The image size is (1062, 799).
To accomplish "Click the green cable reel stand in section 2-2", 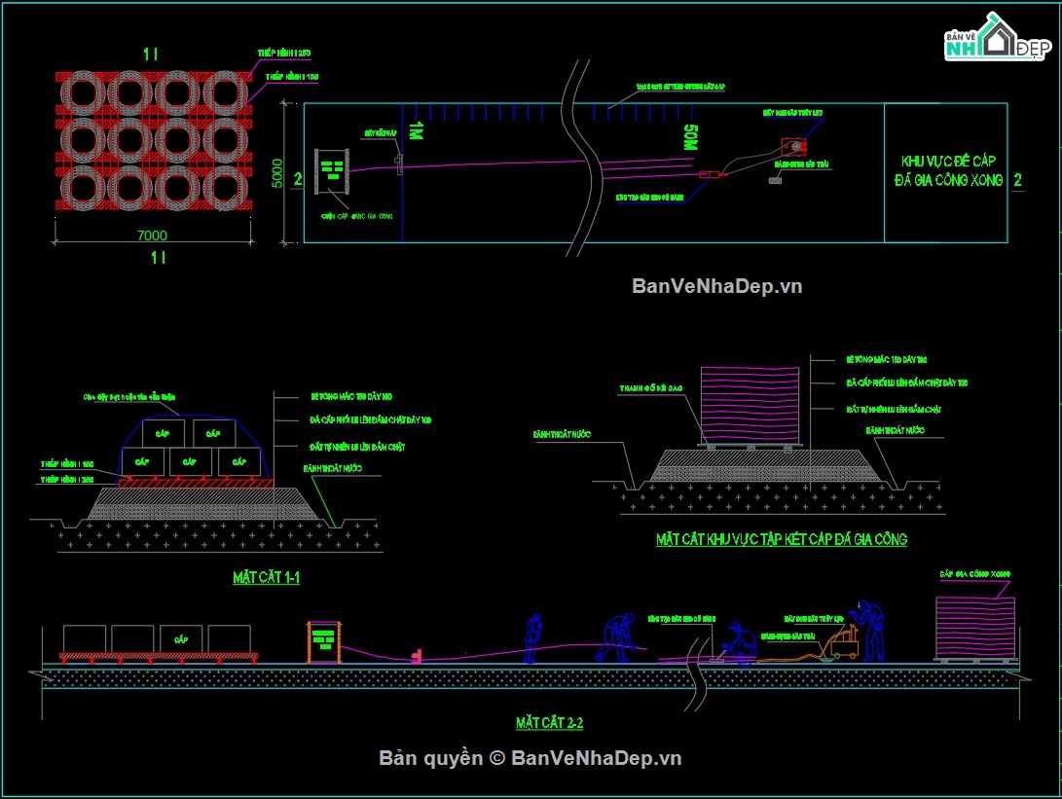I will (x=324, y=642).
